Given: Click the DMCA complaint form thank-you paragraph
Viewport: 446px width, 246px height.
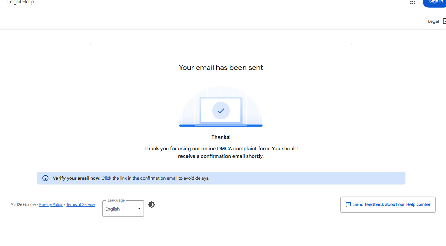Looking at the screenshot, I should (x=221, y=152).
